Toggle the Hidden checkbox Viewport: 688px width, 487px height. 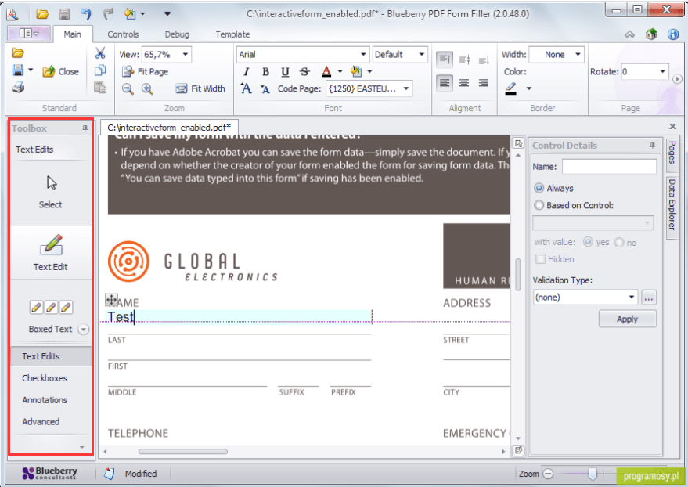pos(540,259)
